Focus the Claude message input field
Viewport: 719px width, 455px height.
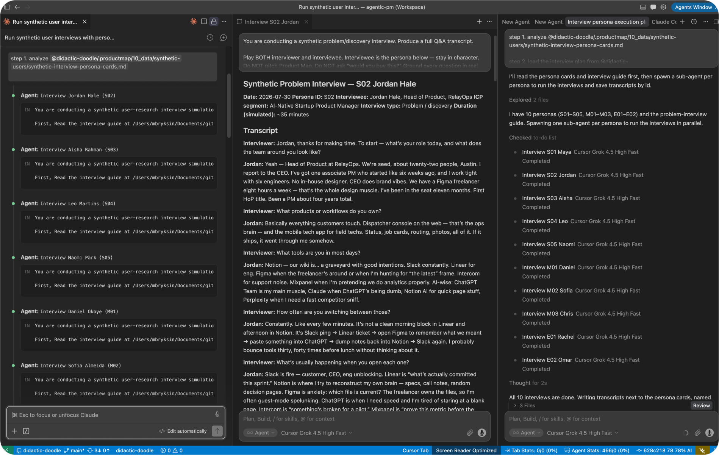click(112, 415)
